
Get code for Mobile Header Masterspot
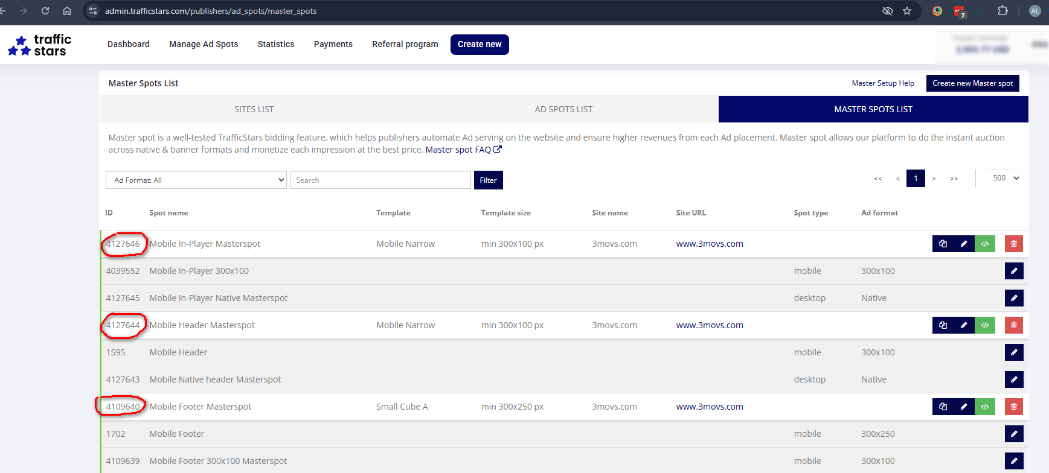click(985, 325)
